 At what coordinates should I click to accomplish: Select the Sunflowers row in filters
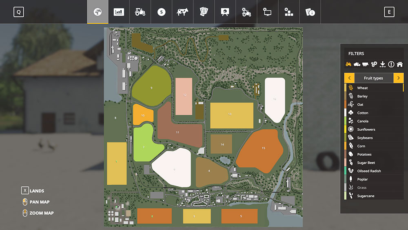[x=374, y=130]
